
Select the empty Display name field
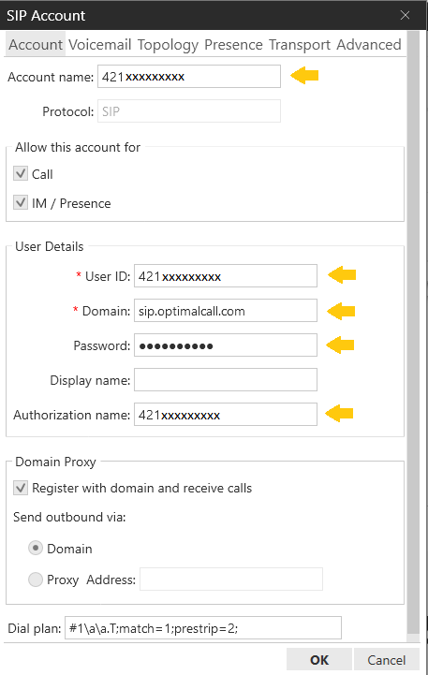(226, 380)
